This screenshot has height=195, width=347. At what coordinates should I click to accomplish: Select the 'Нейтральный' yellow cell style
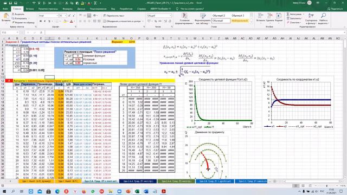click(x=240, y=21)
